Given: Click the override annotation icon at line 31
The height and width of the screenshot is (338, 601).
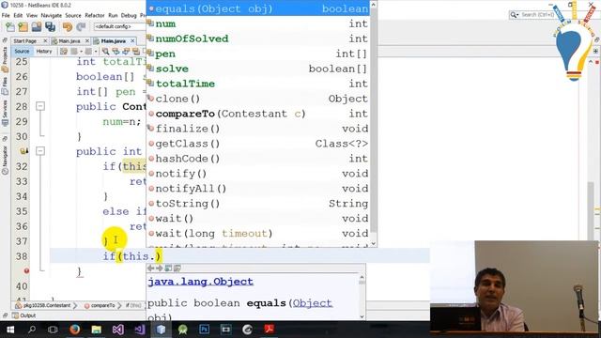Looking at the screenshot, I should (24, 151).
